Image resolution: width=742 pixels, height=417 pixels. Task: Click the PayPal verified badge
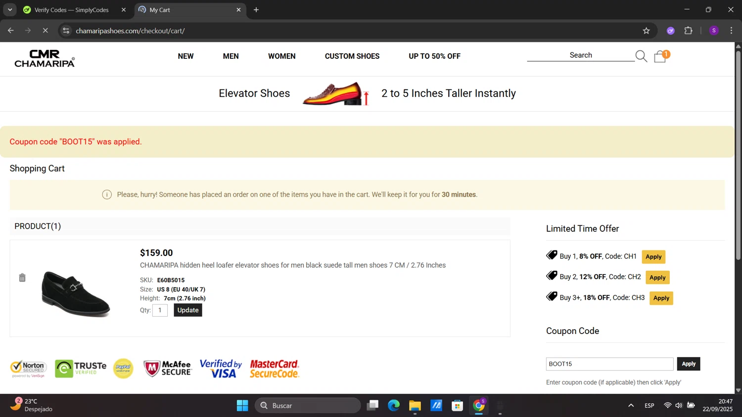(123, 369)
